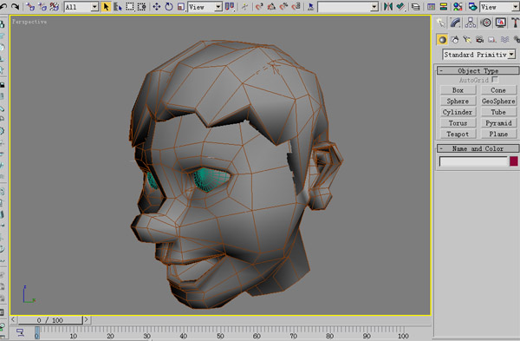Toggle the Spinner Snap button
Image resolution: width=520 pixels, height=341 pixels.
pos(296,6)
